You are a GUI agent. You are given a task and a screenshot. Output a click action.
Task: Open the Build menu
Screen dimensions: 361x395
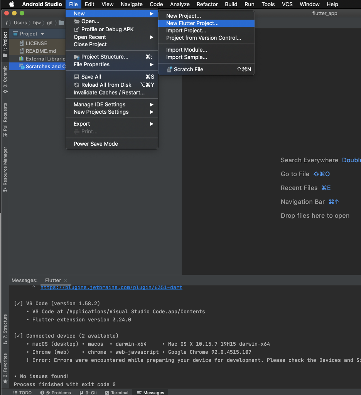pos(231,4)
